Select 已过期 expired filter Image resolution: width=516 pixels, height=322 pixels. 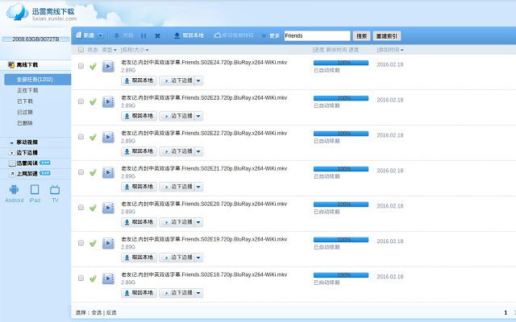point(25,113)
